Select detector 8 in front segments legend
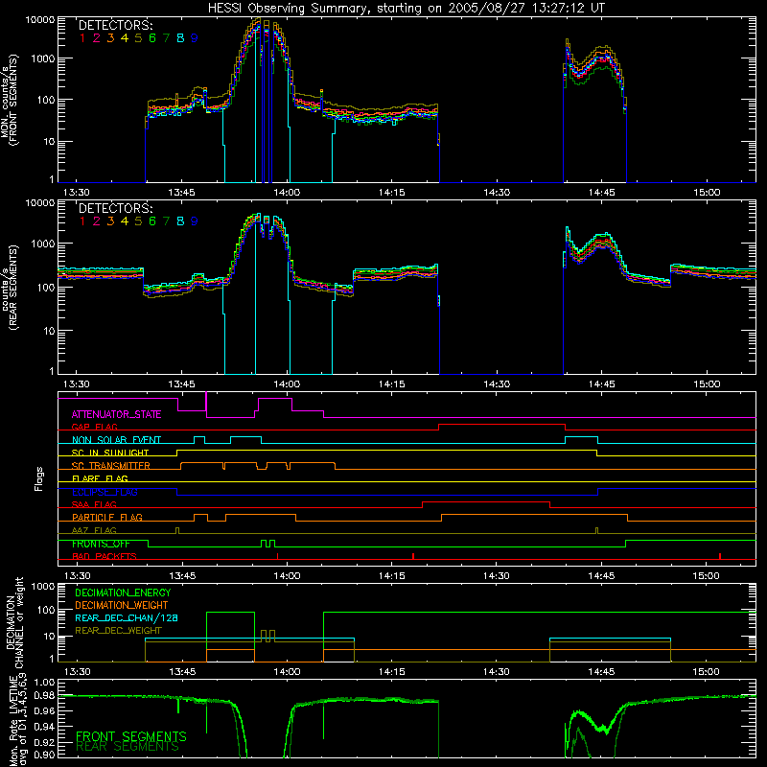This screenshot has height=767, width=767. click(x=180, y=38)
